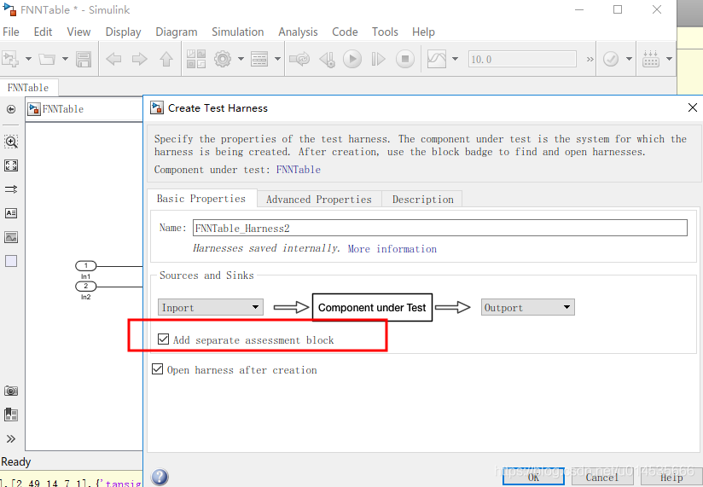Image resolution: width=703 pixels, height=487 pixels.
Task: Expand Build Model dropdown arrow
Action: pos(669,59)
